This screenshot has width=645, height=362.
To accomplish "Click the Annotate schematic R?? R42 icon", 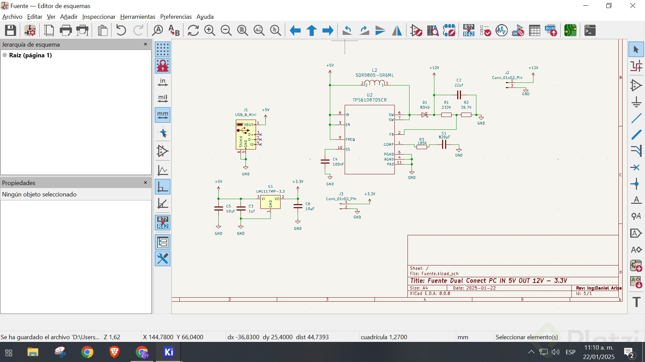I will 469,31.
